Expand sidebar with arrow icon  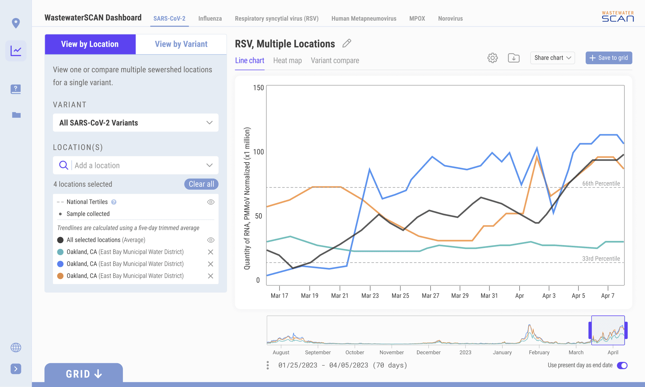click(16, 369)
